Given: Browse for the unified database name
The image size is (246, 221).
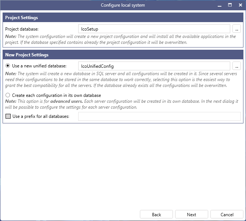Looking at the screenshot, I should pyautogui.click(x=236, y=66).
